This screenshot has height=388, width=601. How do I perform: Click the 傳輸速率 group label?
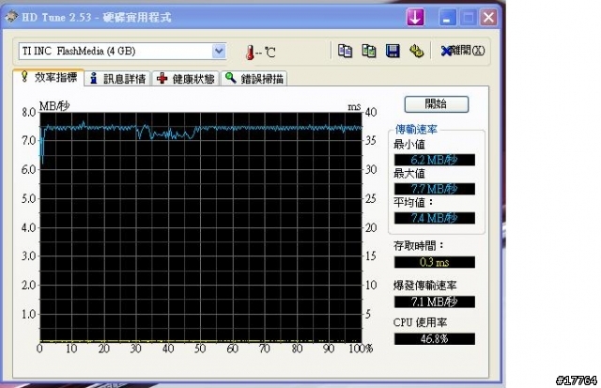tap(416, 130)
